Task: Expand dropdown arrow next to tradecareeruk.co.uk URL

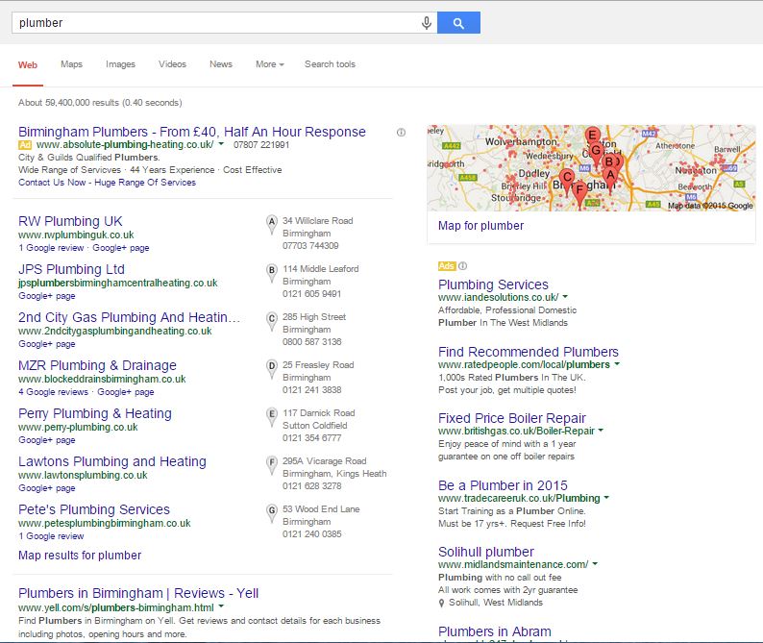Action: (x=606, y=498)
